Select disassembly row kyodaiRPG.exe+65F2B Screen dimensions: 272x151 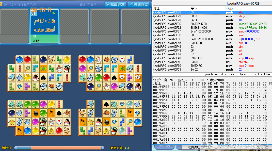(212, 20)
